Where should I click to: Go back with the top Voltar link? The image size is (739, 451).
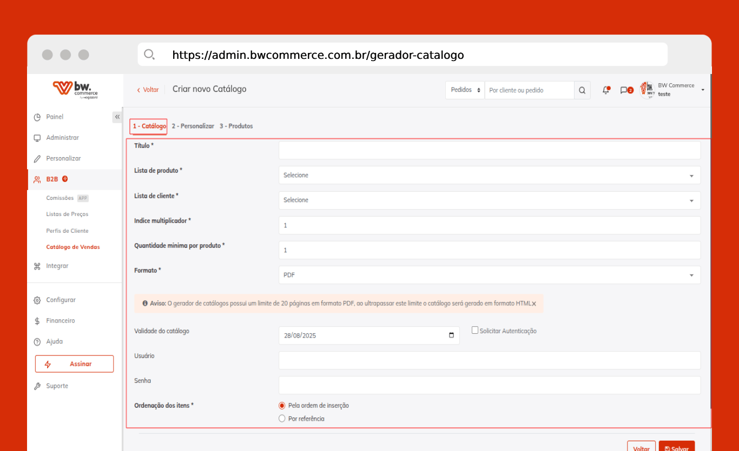(x=148, y=90)
